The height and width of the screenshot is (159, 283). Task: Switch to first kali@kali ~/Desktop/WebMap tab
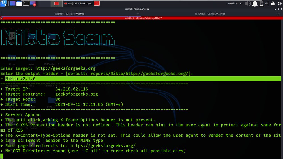coord(69,14)
